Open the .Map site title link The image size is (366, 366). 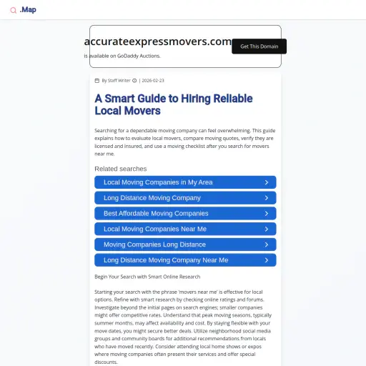click(28, 10)
